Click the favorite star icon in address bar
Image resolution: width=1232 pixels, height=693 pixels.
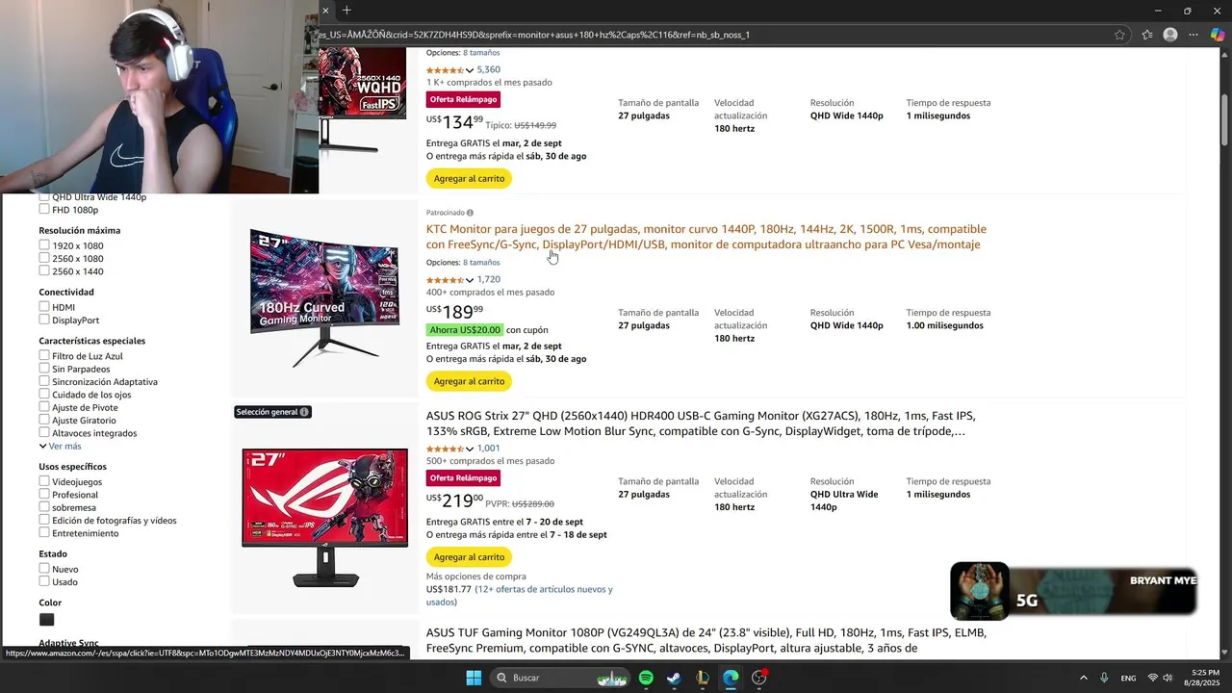[x=1119, y=35]
